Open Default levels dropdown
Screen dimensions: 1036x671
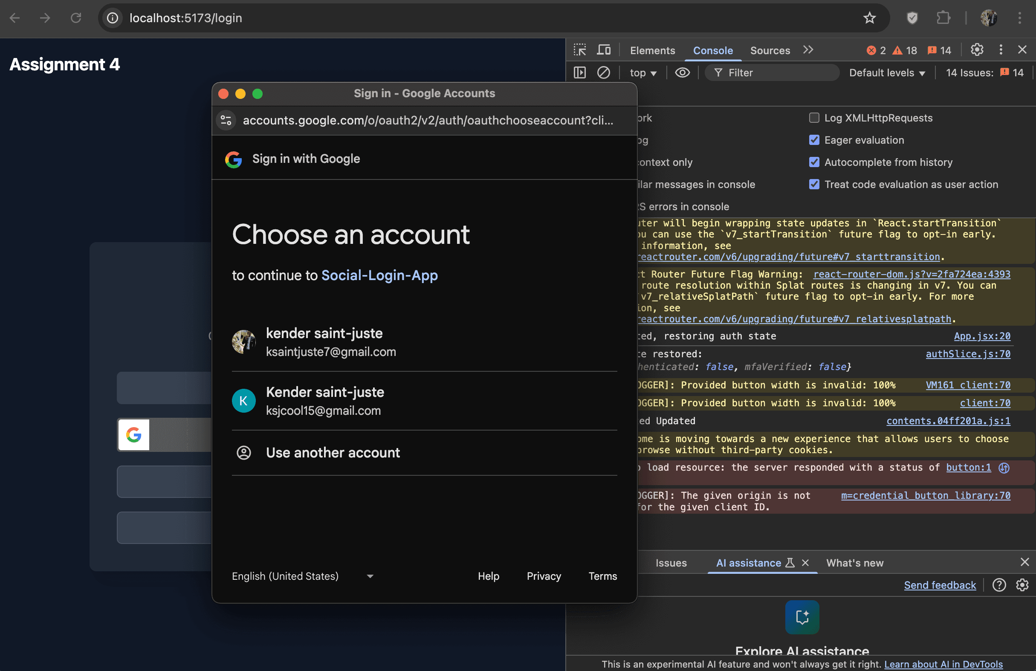point(887,72)
